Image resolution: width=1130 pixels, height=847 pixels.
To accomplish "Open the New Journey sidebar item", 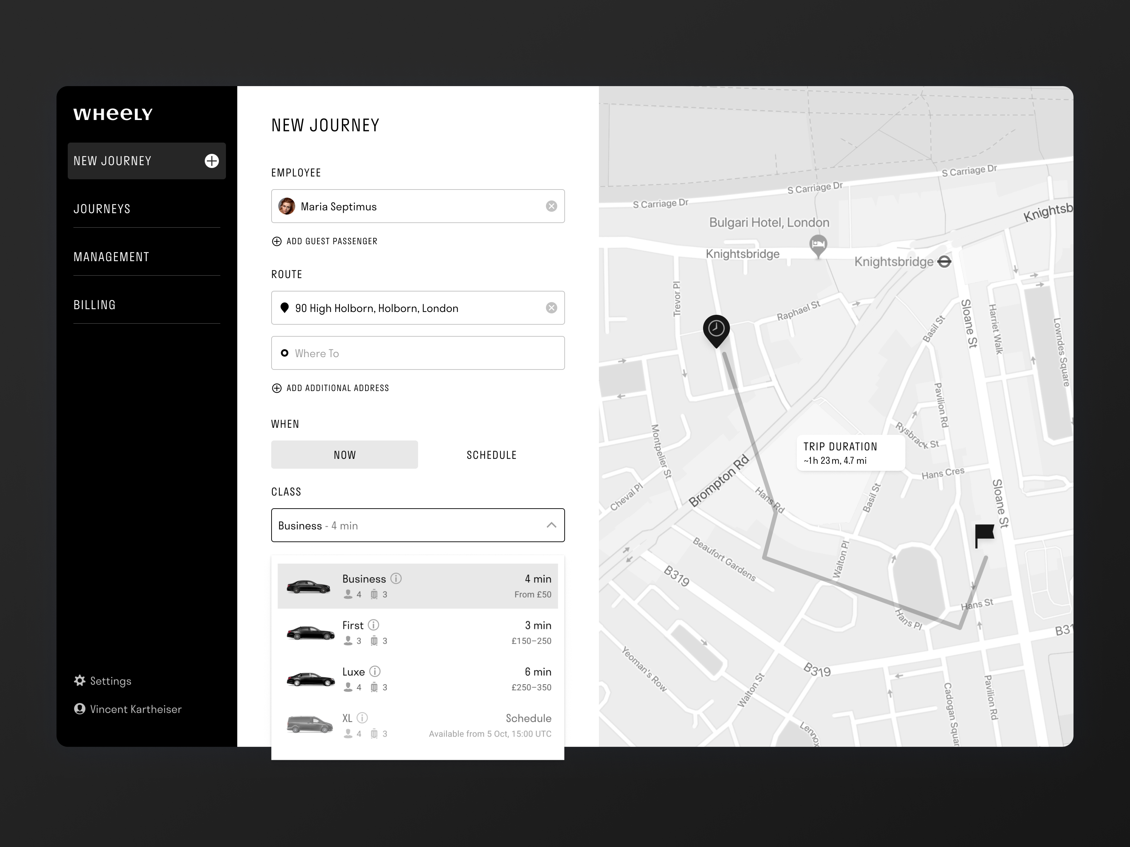I will click(147, 161).
